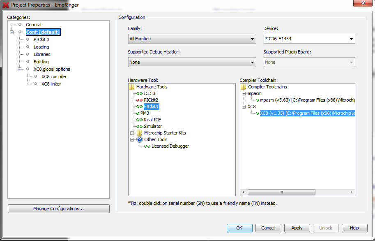Click green status dot beside PM3

(x=138, y=114)
